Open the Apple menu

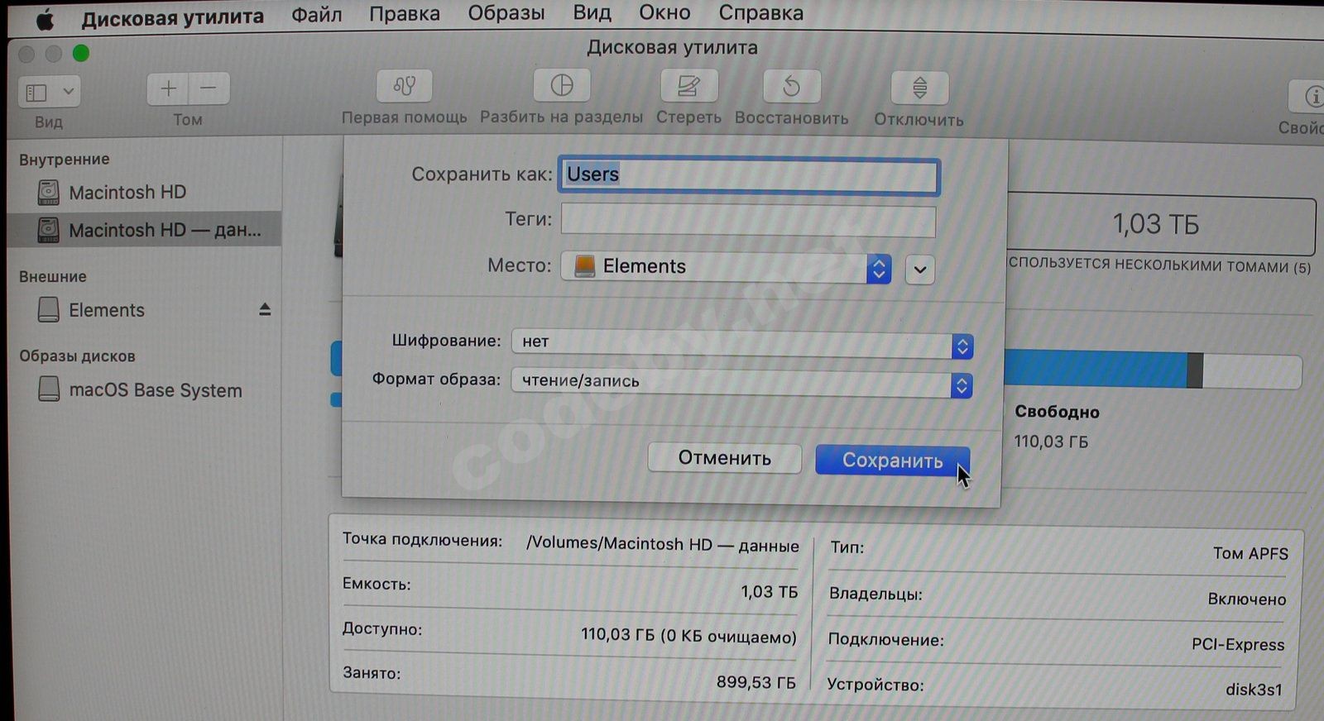point(46,18)
